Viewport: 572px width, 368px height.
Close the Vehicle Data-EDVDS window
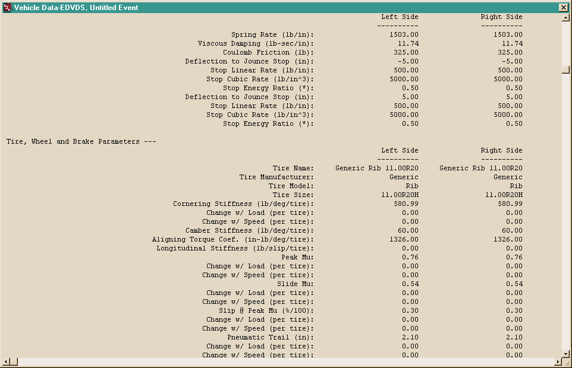[x=563, y=7]
